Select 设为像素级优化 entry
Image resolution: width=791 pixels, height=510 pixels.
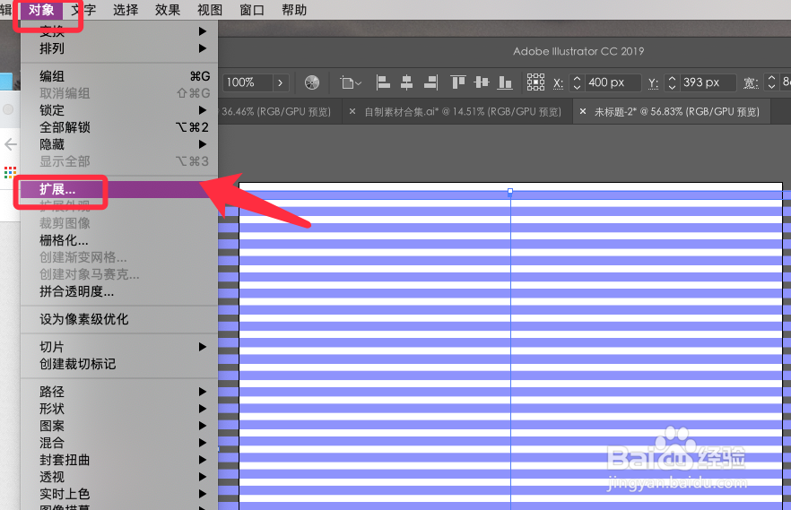(x=119, y=319)
